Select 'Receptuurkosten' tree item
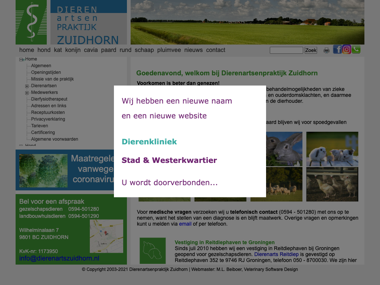The image size is (380, 285). pos(48,112)
